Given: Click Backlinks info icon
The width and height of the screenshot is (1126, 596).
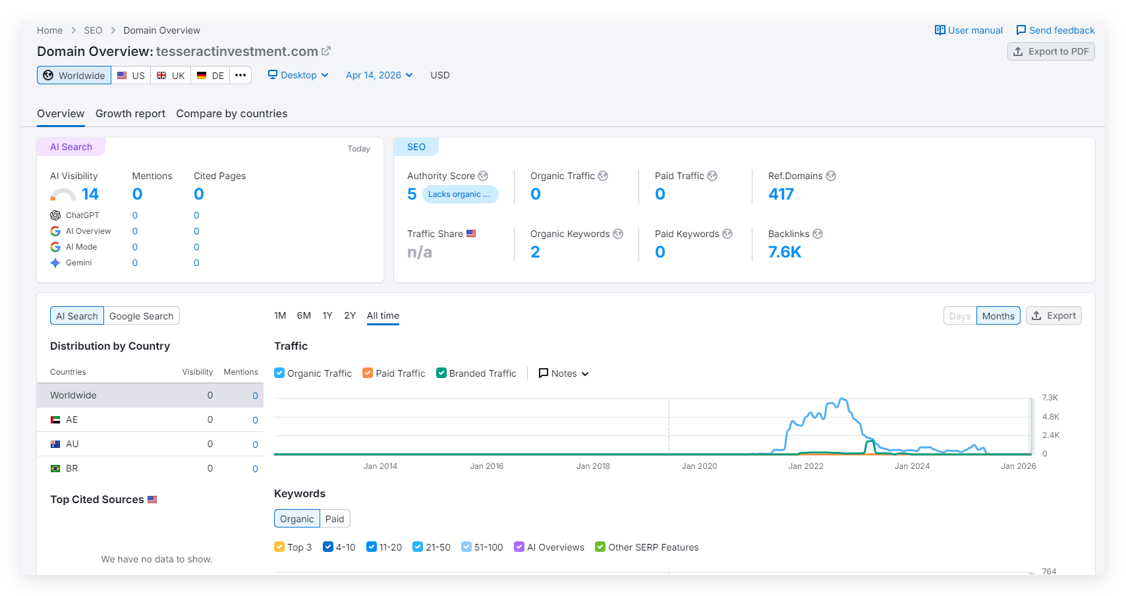Looking at the screenshot, I should tap(818, 234).
